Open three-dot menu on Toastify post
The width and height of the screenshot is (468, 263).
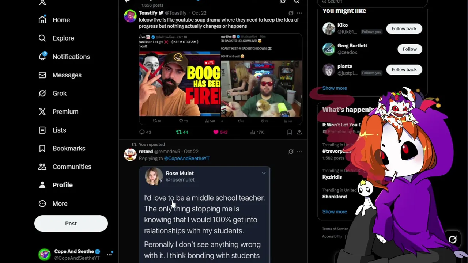coord(299,13)
